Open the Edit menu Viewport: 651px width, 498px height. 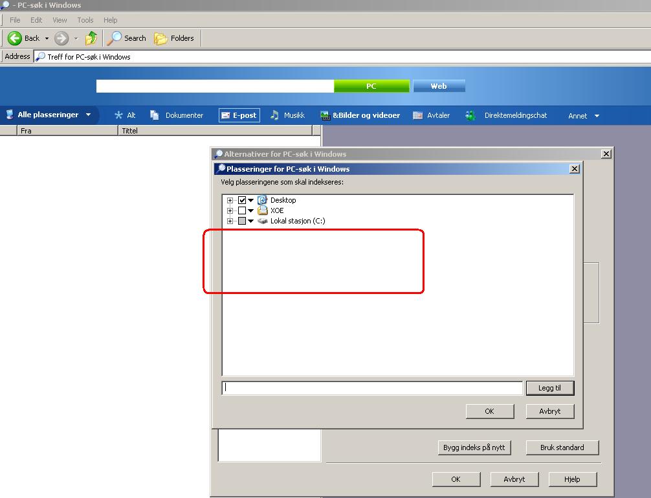36,20
